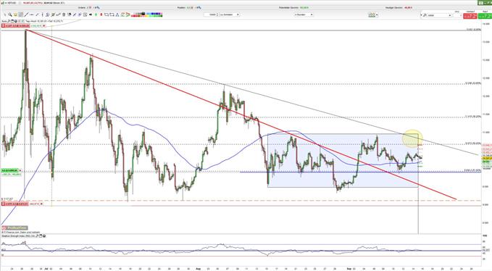
Task: Click the red Verkauf sell button
Action: point(470,16)
